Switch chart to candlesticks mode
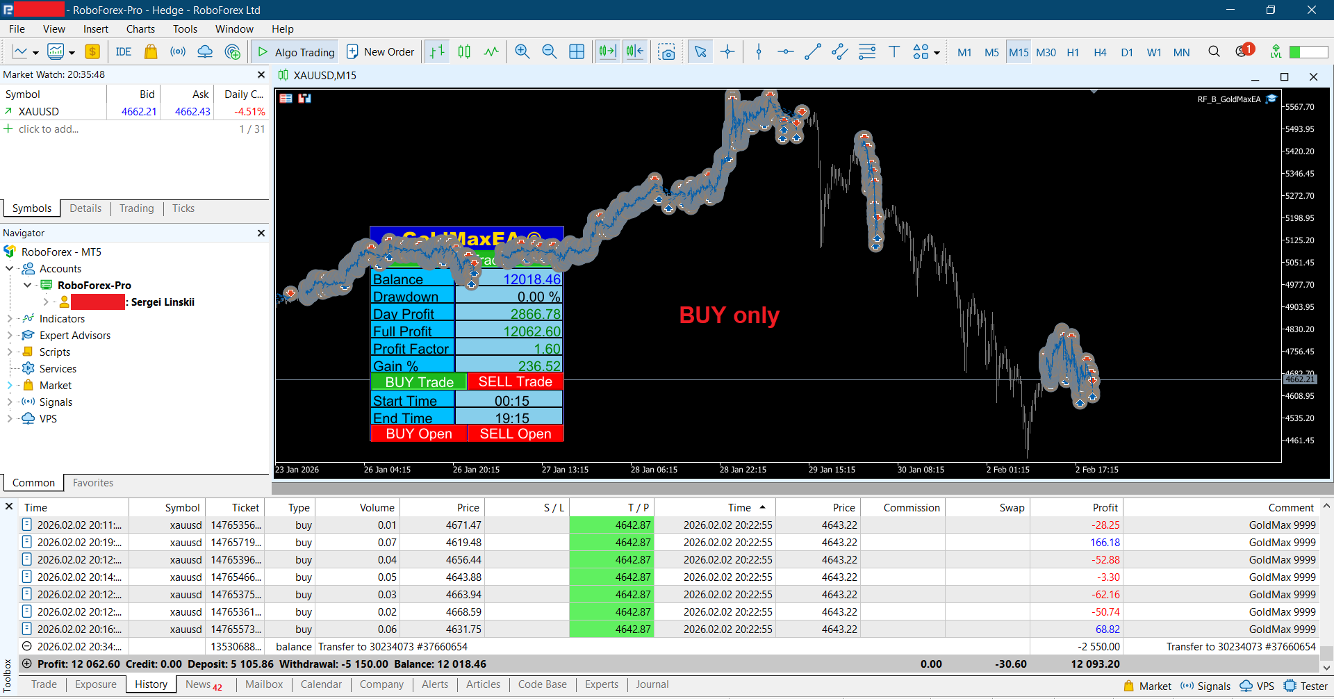The width and height of the screenshot is (1334, 699). [x=464, y=52]
